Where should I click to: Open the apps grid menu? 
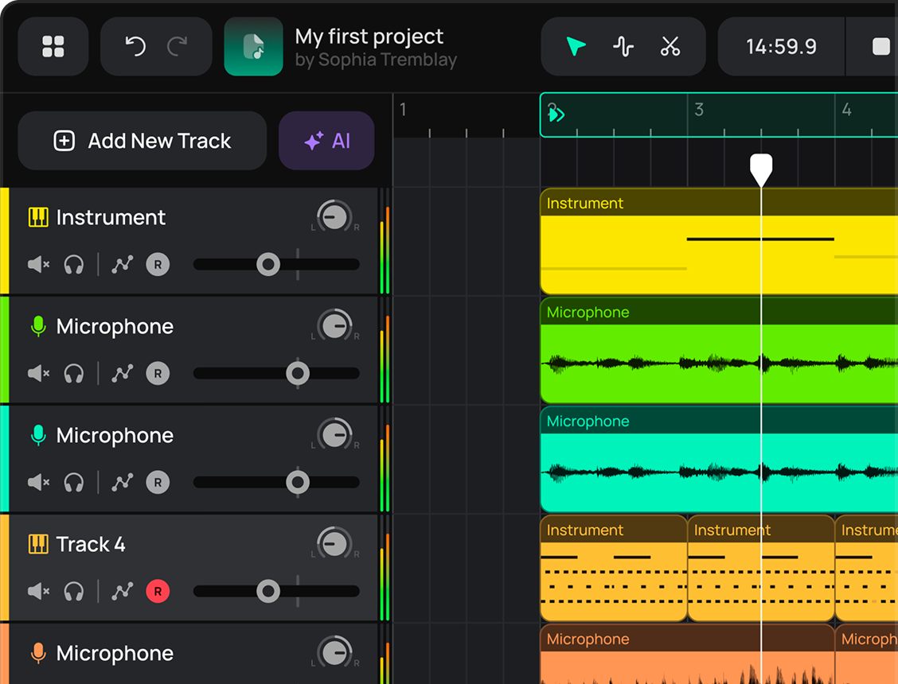(53, 47)
